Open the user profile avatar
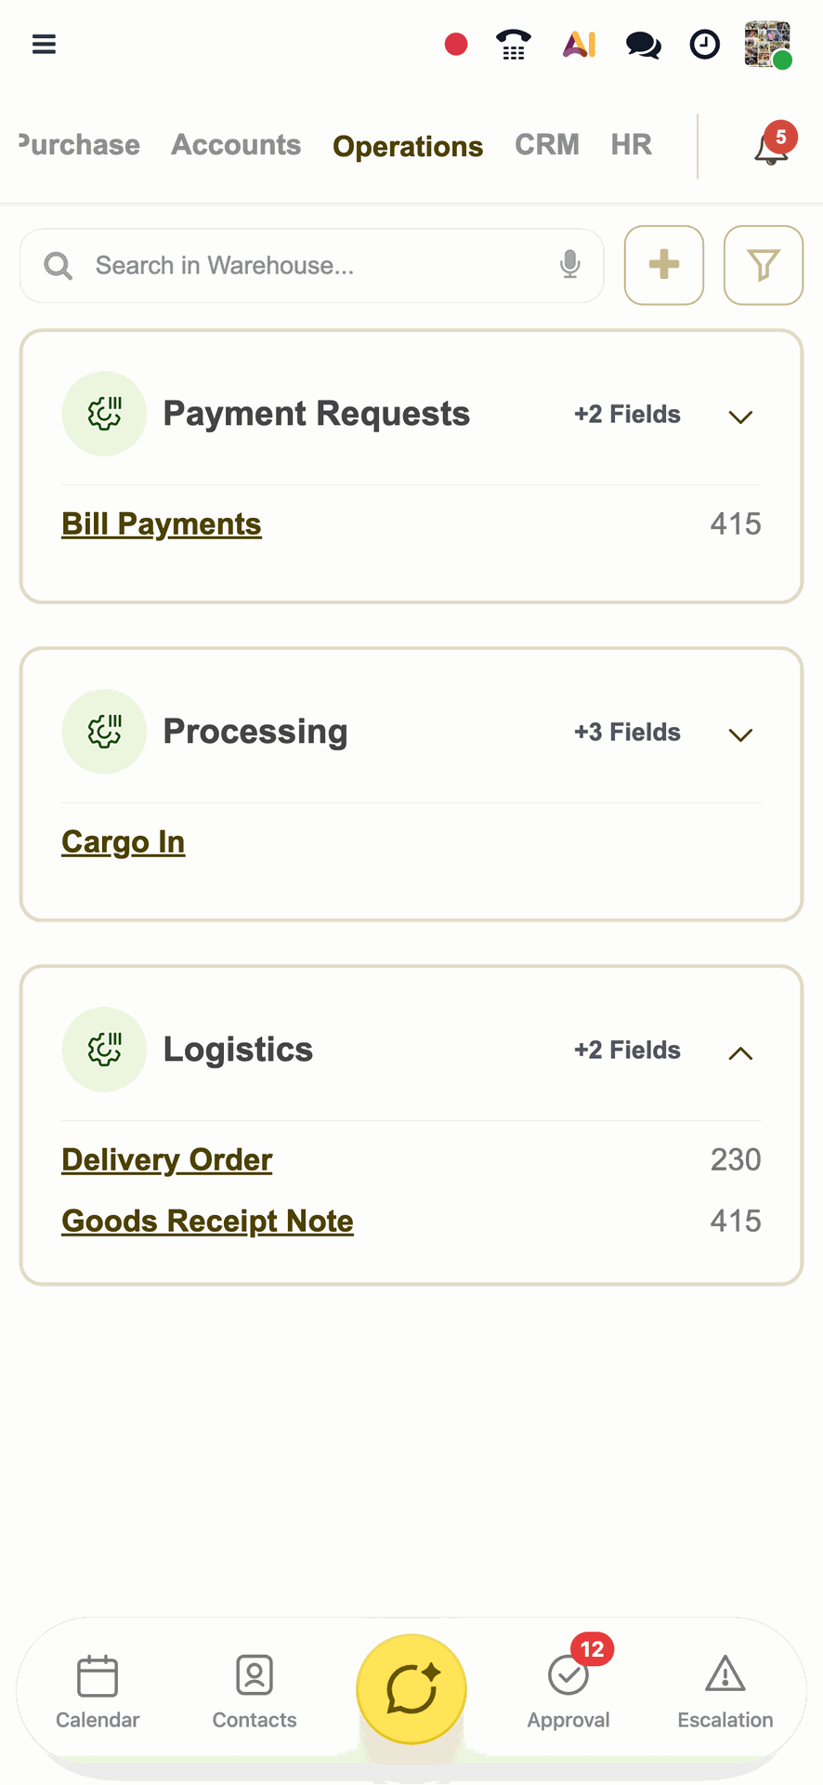Viewport: 823px width, 1785px height. coord(767,45)
